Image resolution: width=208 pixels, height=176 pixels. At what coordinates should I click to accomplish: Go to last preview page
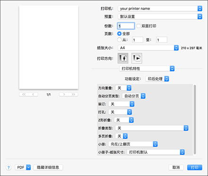(73, 94)
